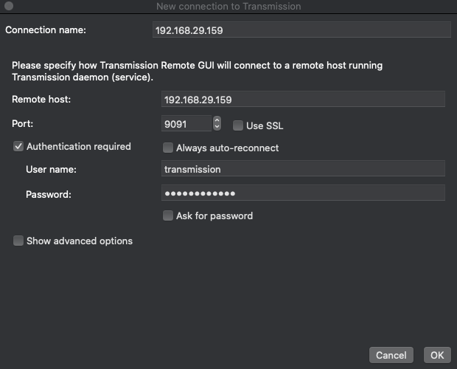Click the Remote host input field
Screen dimensions: 457x369
tap(303, 100)
